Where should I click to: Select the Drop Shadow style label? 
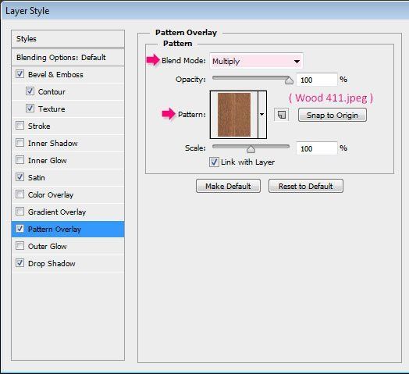pyautogui.click(x=52, y=264)
